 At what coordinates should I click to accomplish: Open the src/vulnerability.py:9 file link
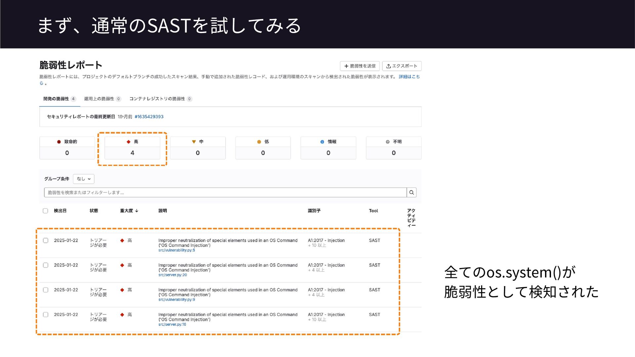[177, 300]
